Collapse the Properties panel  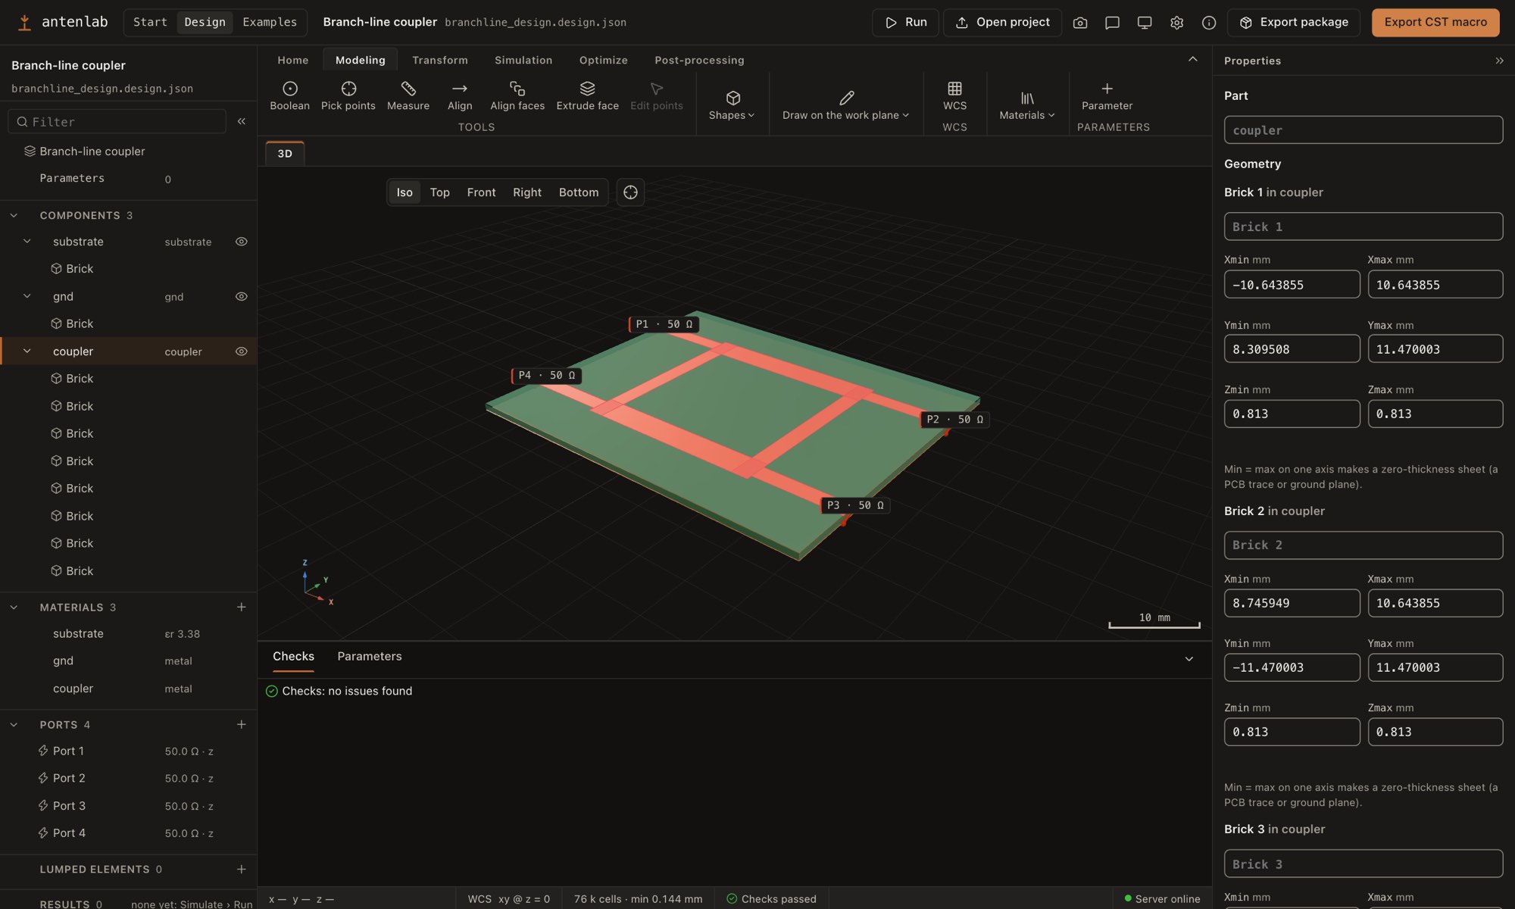coord(1499,61)
